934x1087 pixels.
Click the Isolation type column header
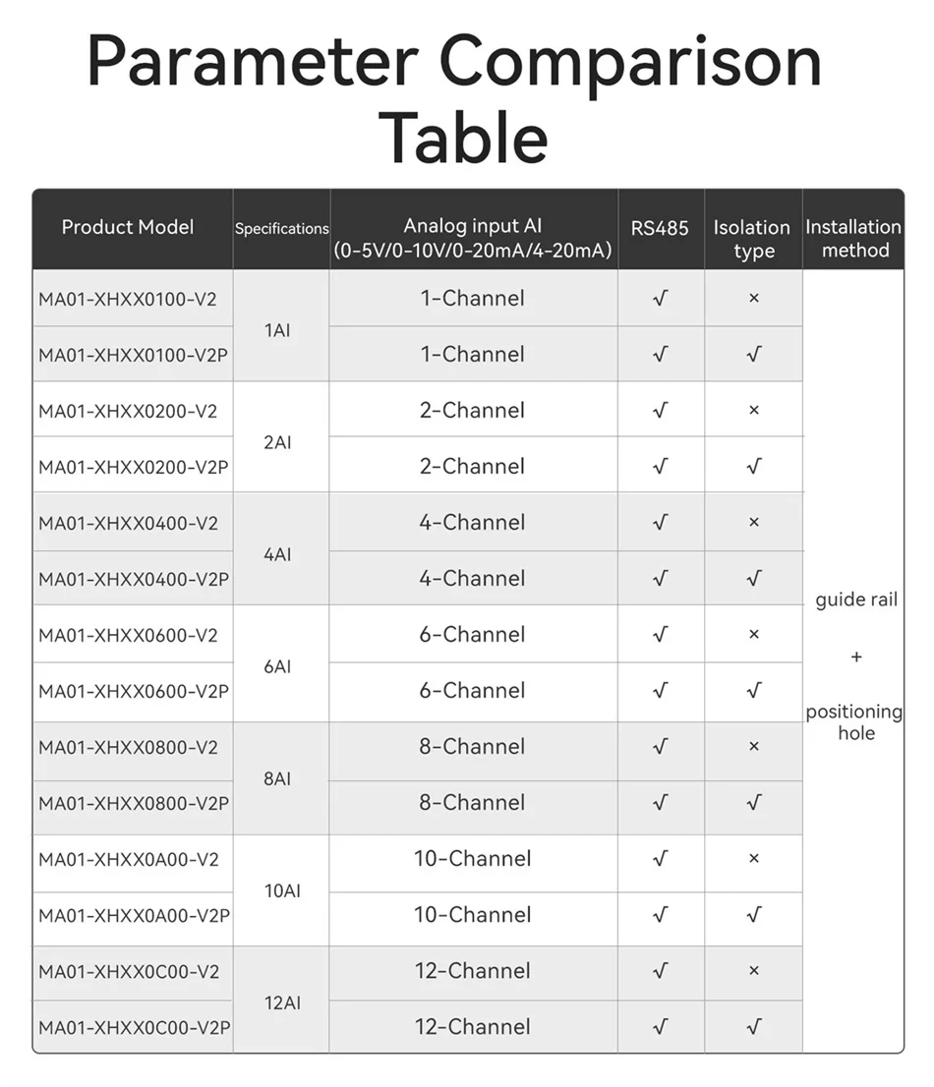(752, 239)
